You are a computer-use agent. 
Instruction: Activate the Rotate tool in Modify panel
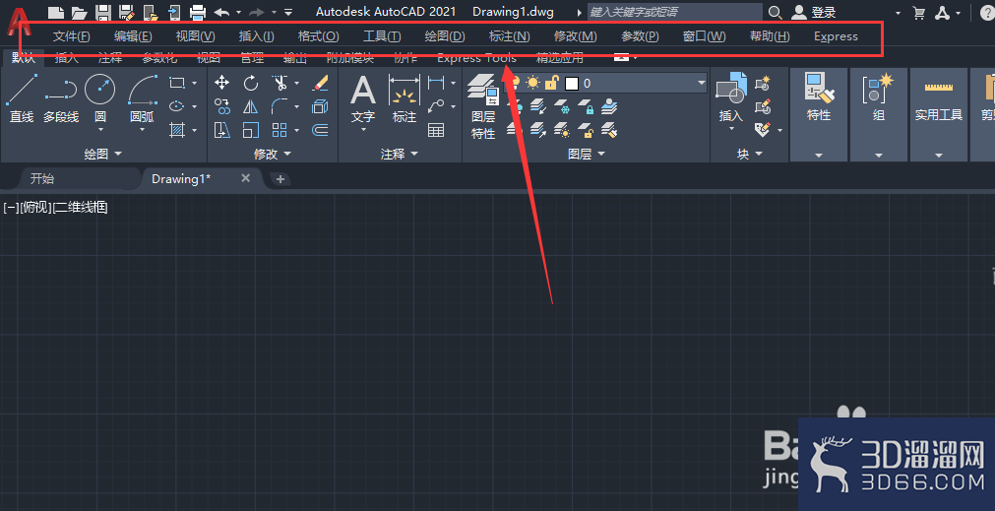(251, 83)
